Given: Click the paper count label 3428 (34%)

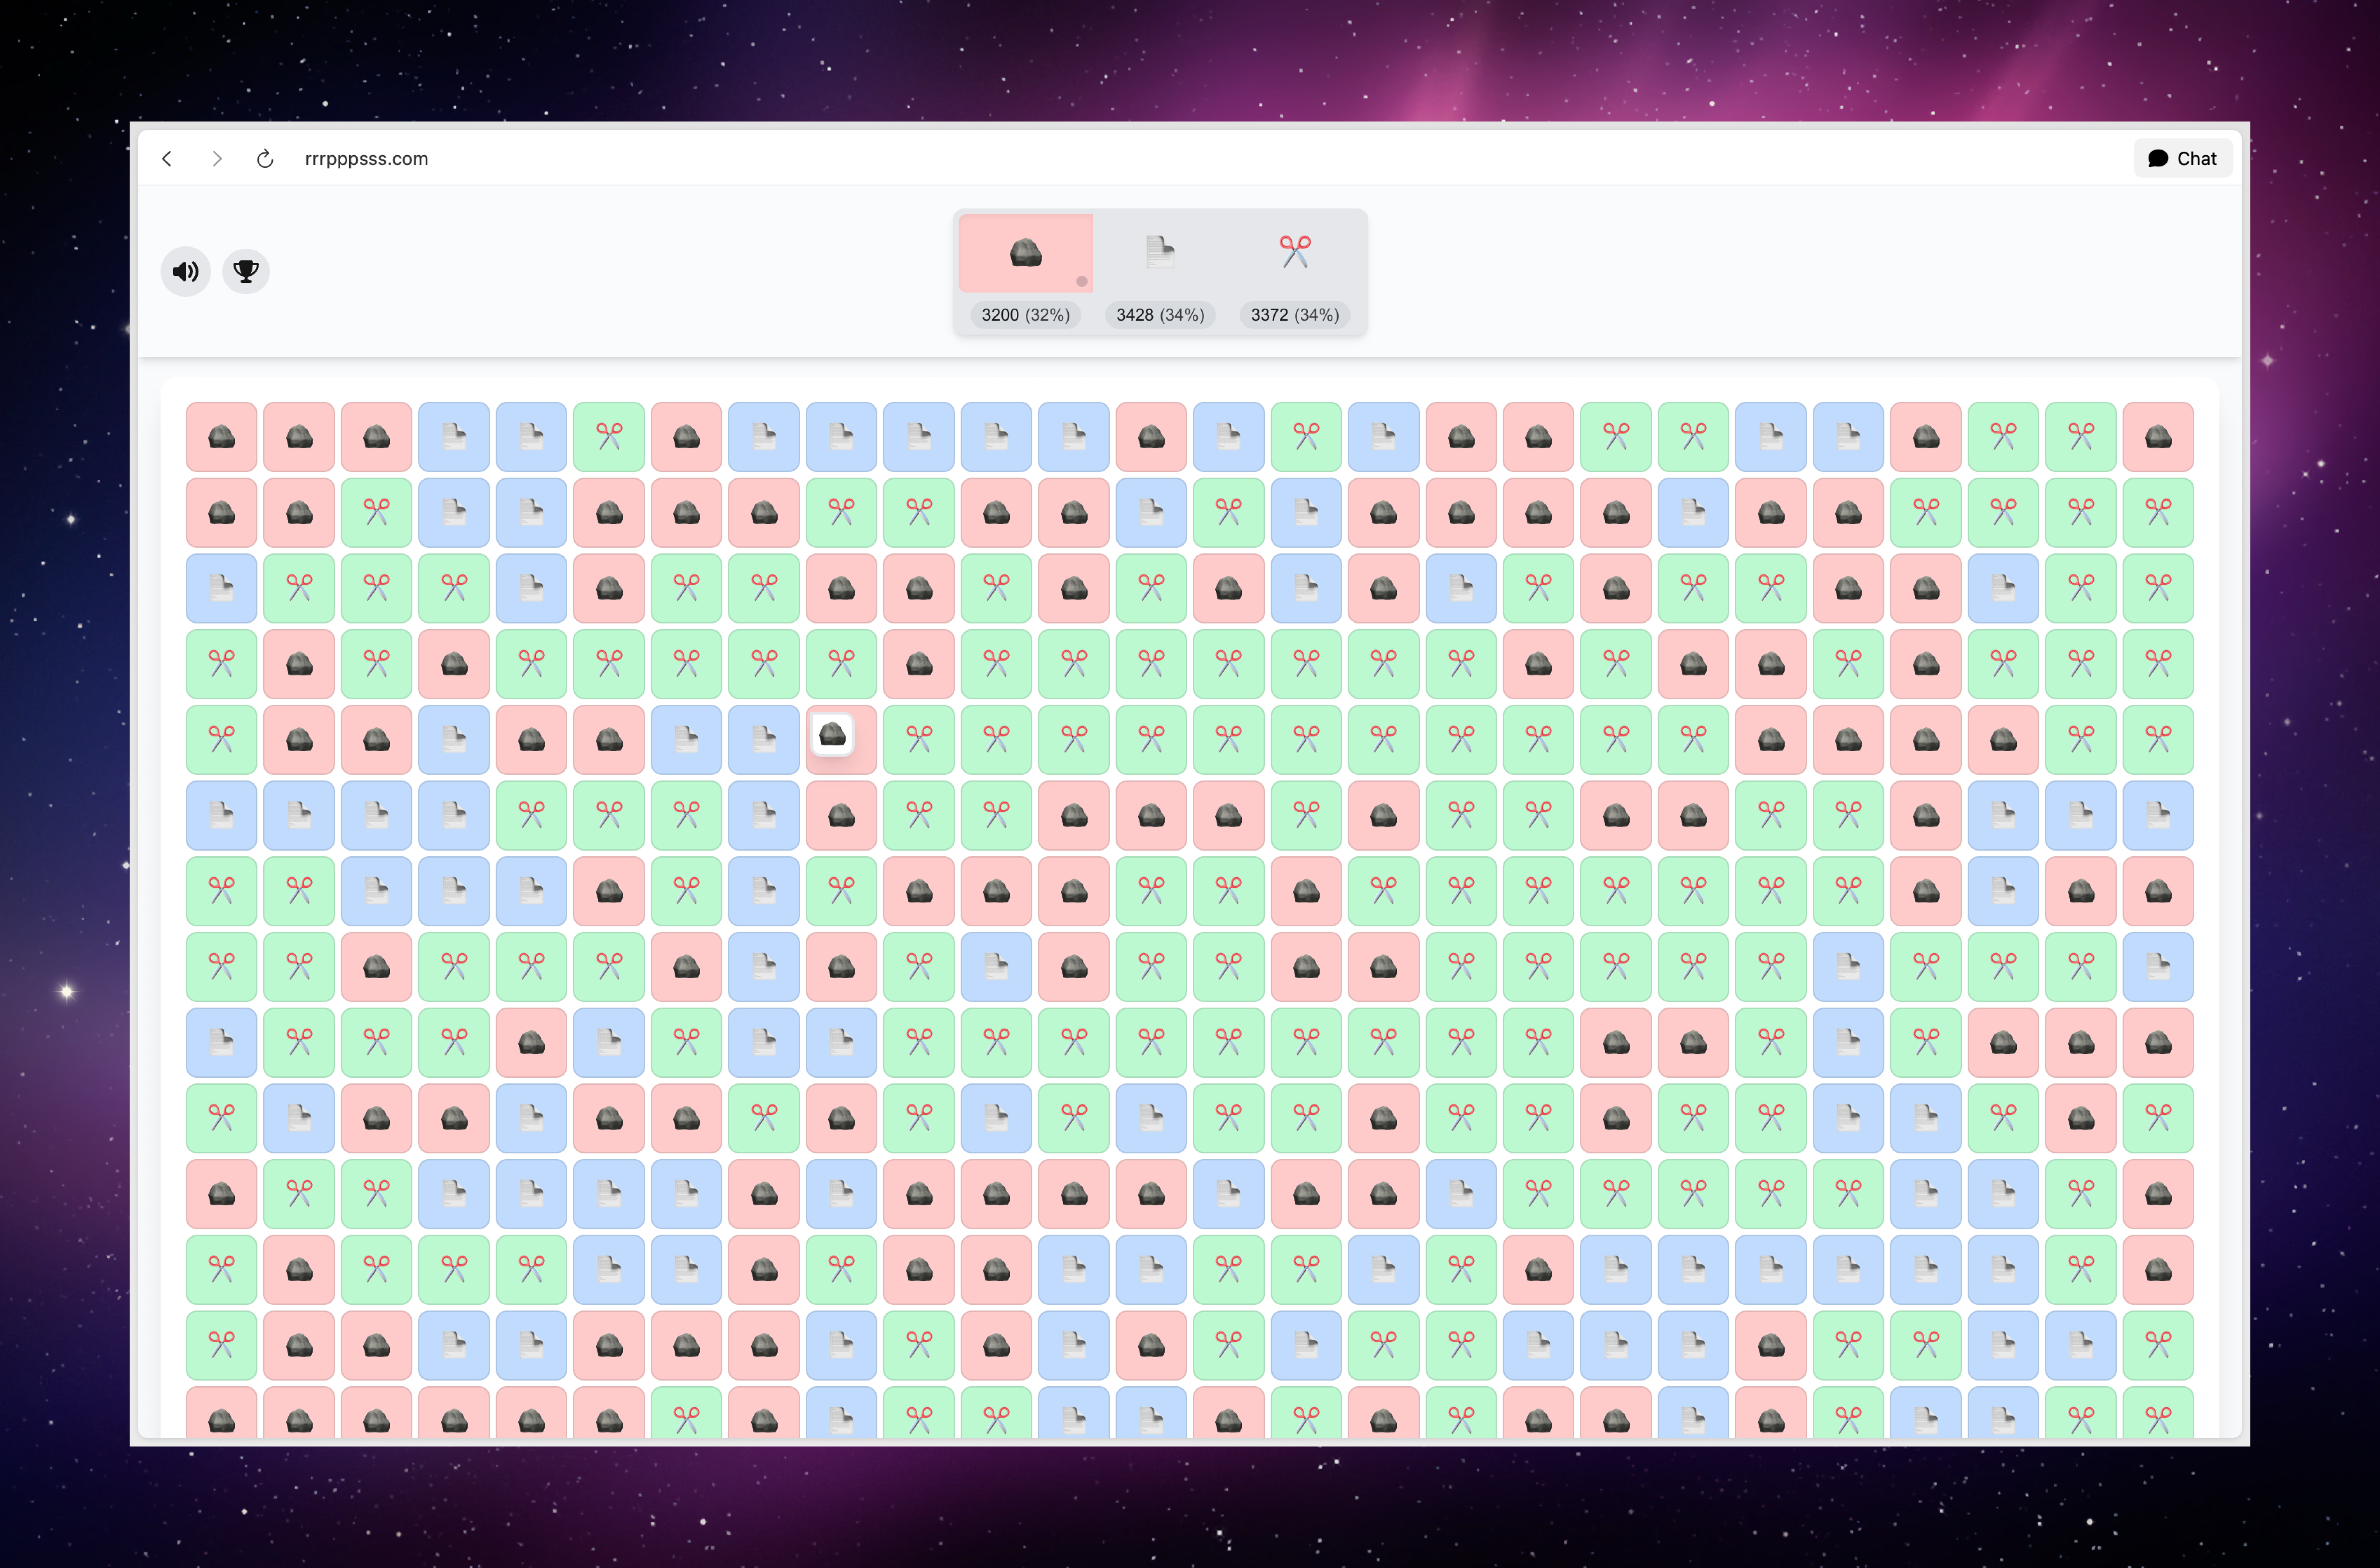Looking at the screenshot, I should click(x=1159, y=314).
